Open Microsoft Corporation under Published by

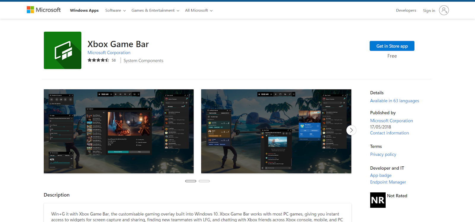coord(392,121)
